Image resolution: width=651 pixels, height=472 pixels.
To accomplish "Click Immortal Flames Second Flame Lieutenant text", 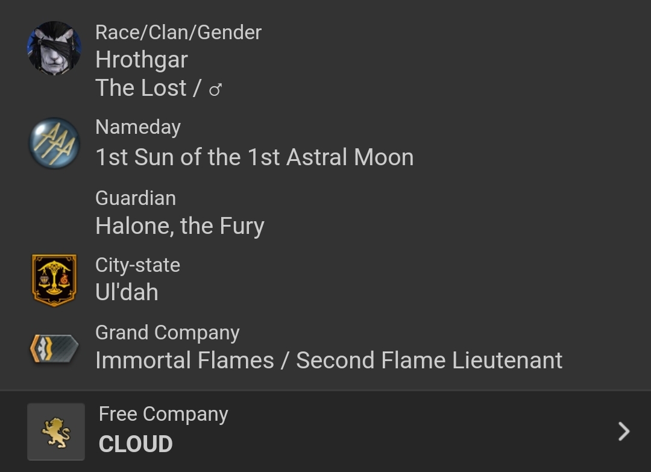I will [329, 360].
